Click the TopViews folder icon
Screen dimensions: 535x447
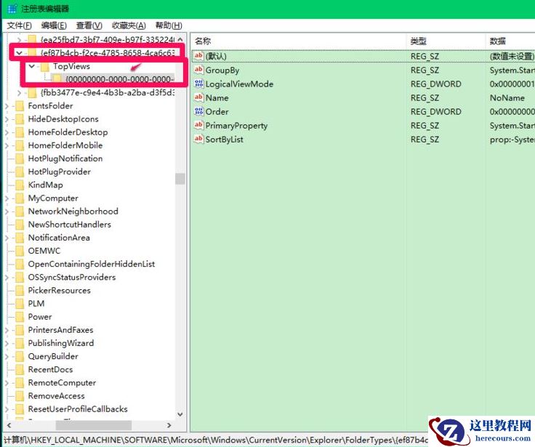[x=45, y=66]
